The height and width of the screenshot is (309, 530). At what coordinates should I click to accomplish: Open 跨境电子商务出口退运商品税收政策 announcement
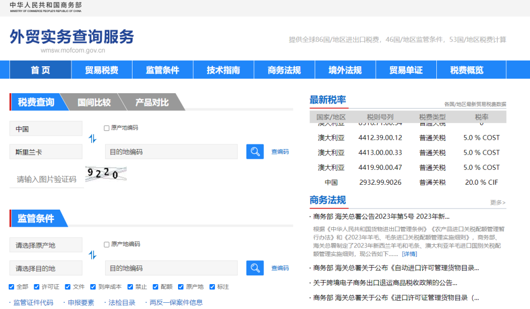pos(385,283)
